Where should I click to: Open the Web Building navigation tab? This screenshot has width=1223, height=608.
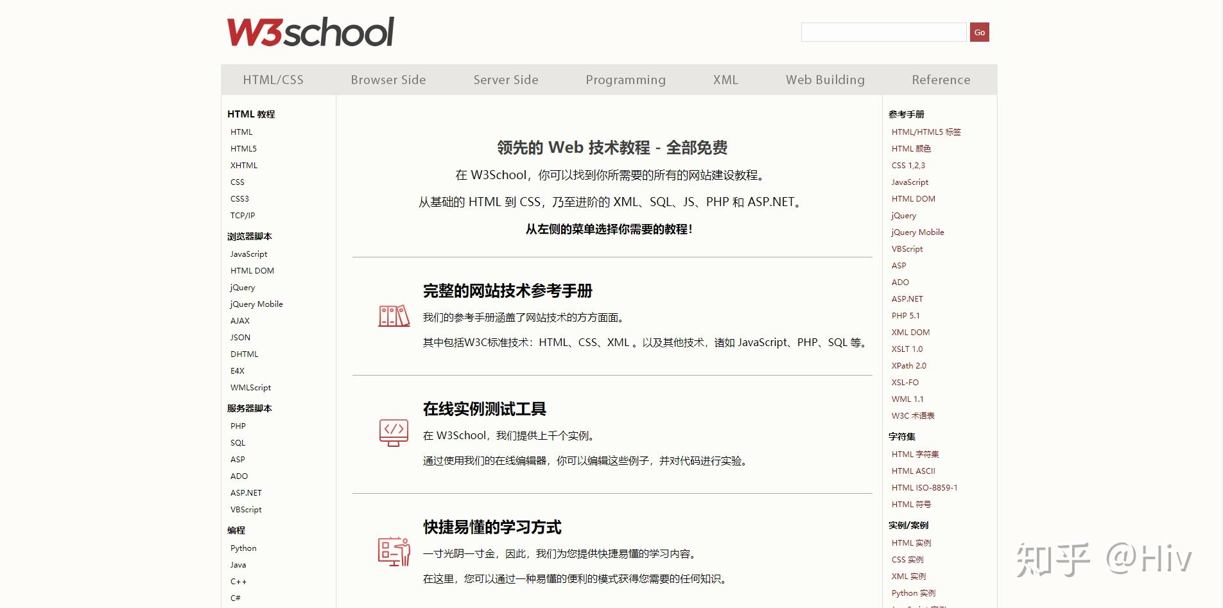coord(825,80)
